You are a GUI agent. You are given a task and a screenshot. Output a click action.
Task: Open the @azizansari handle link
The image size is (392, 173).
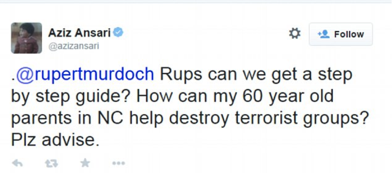click(74, 46)
